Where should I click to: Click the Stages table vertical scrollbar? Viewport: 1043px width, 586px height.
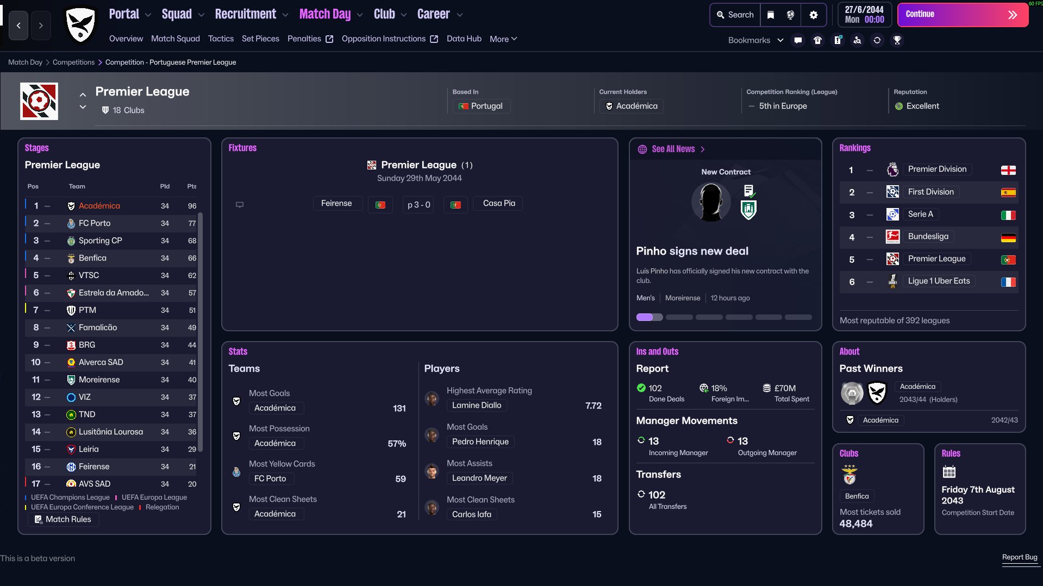click(201, 331)
